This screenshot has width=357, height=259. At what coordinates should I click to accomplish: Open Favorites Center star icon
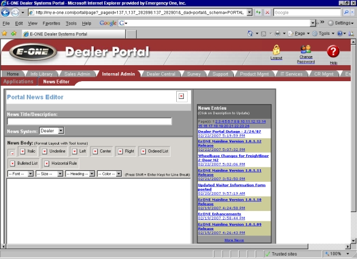pos(5,34)
